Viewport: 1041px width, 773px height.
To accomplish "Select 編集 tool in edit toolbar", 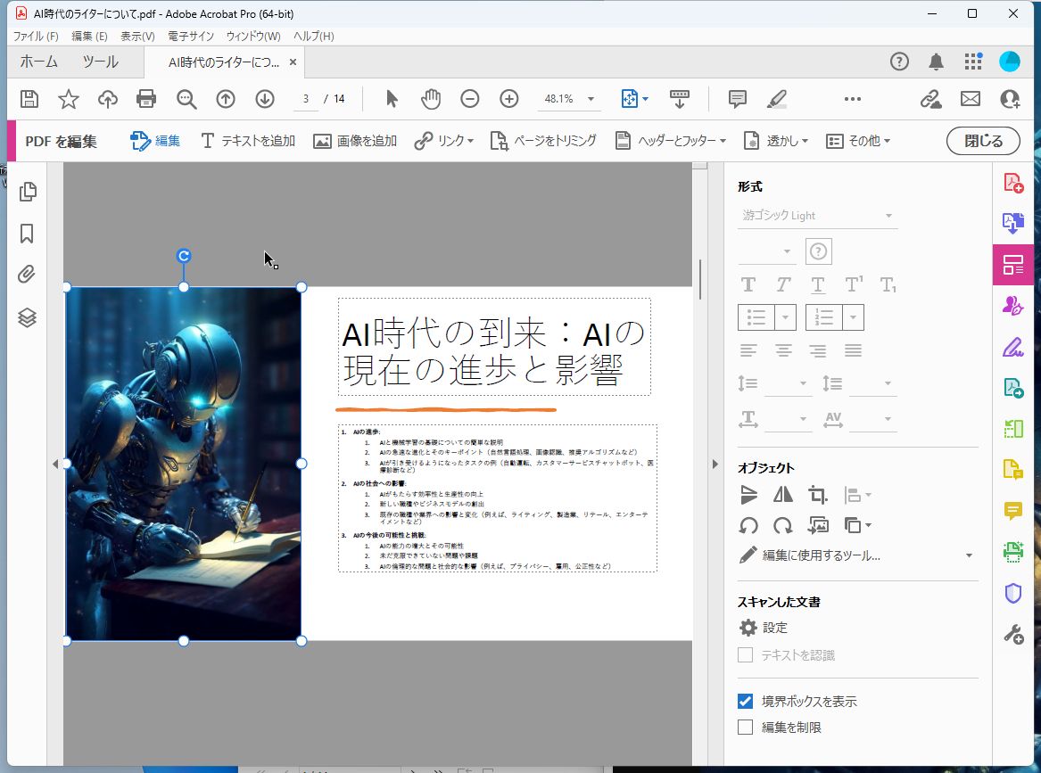I will (x=155, y=141).
